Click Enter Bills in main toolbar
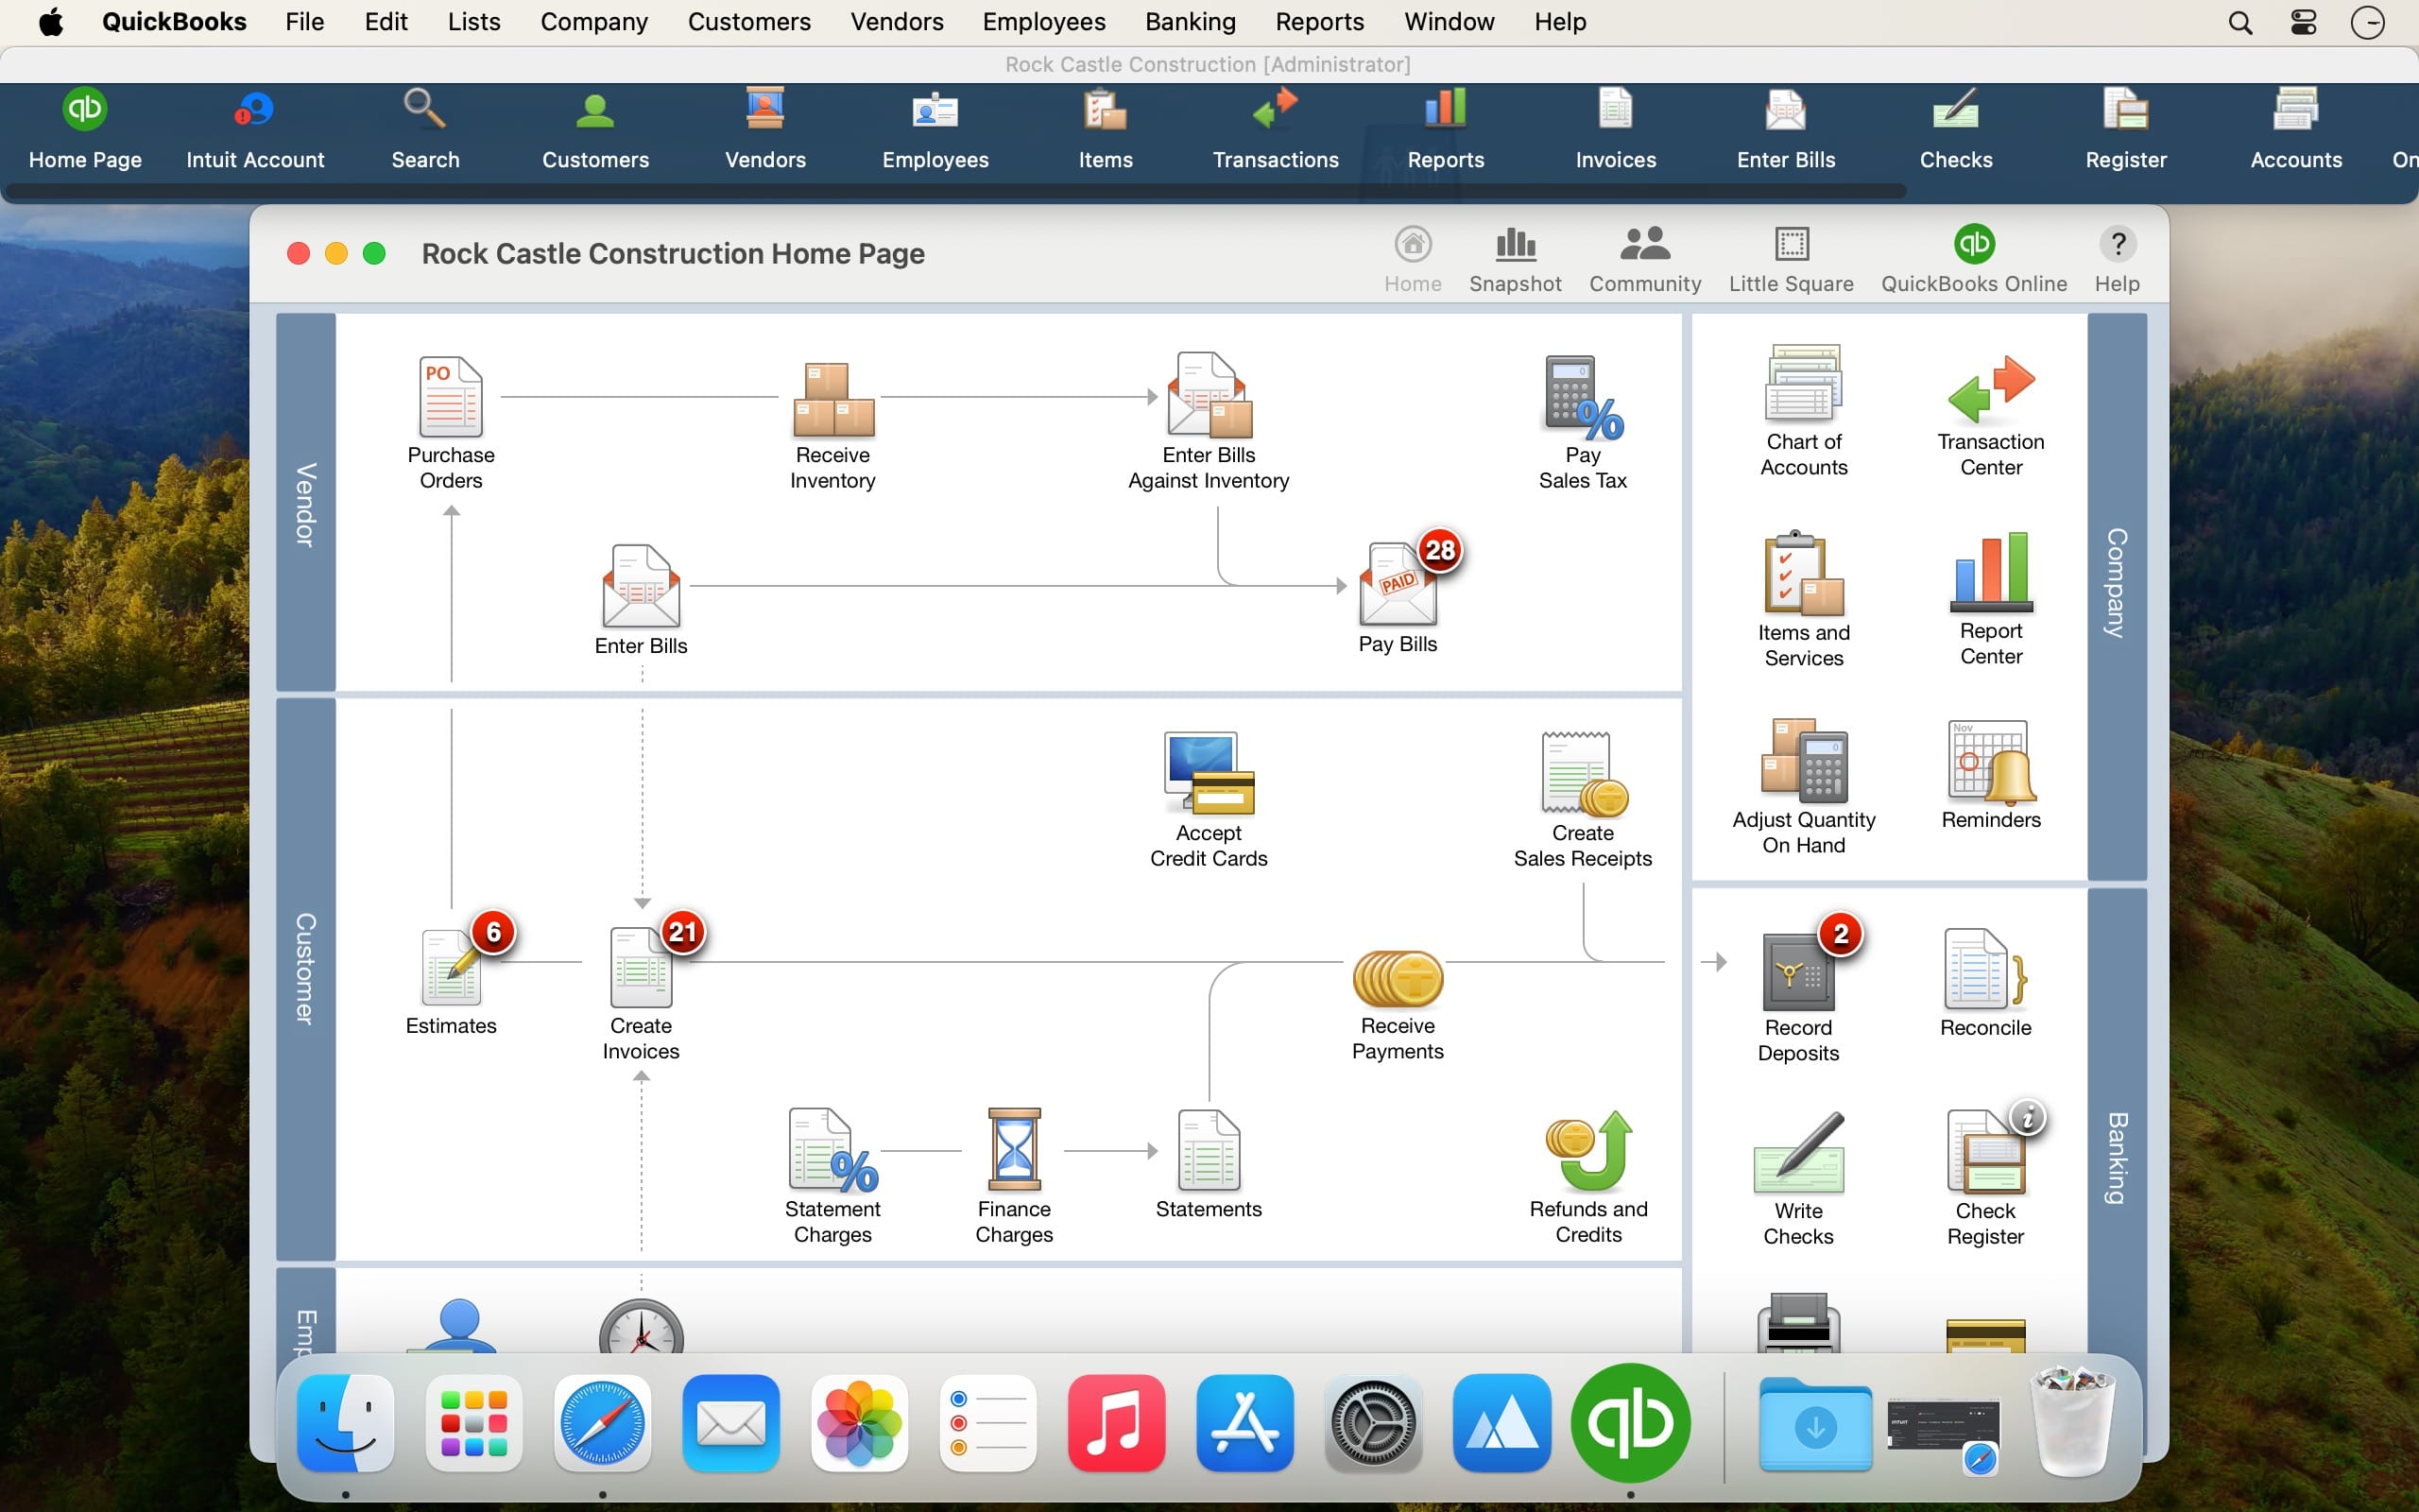Image resolution: width=2419 pixels, height=1512 pixels. point(1785,130)
